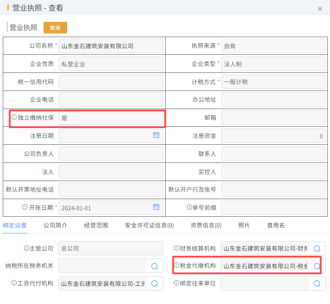The image size is (330, 304).
Task: Click the 注册日期 date input field
Action: tap(111, 136)
